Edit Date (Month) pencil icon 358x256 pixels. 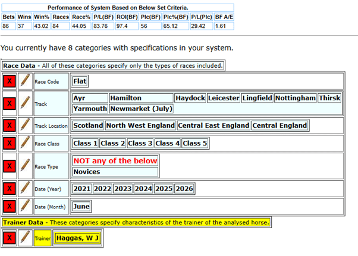click(25, 206)
